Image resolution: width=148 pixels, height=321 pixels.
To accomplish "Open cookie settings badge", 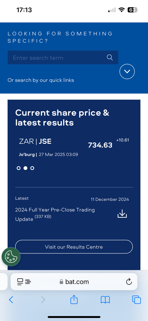I will pos(11,257).
